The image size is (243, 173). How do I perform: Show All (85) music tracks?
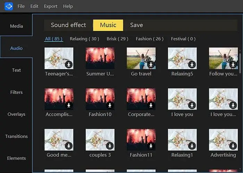click(x=54, y=39)
